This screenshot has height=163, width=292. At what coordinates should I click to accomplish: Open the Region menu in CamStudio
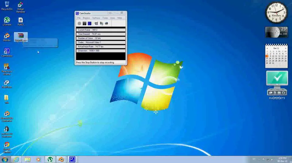point(86,18)
